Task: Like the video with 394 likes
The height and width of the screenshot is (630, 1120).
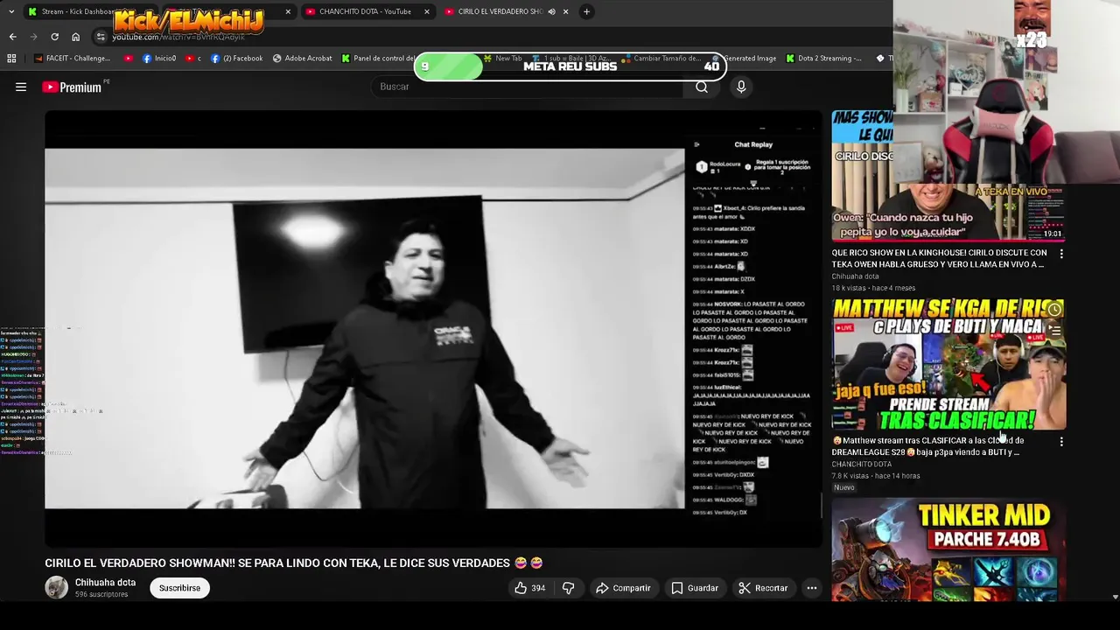Action: click(529, 588)
